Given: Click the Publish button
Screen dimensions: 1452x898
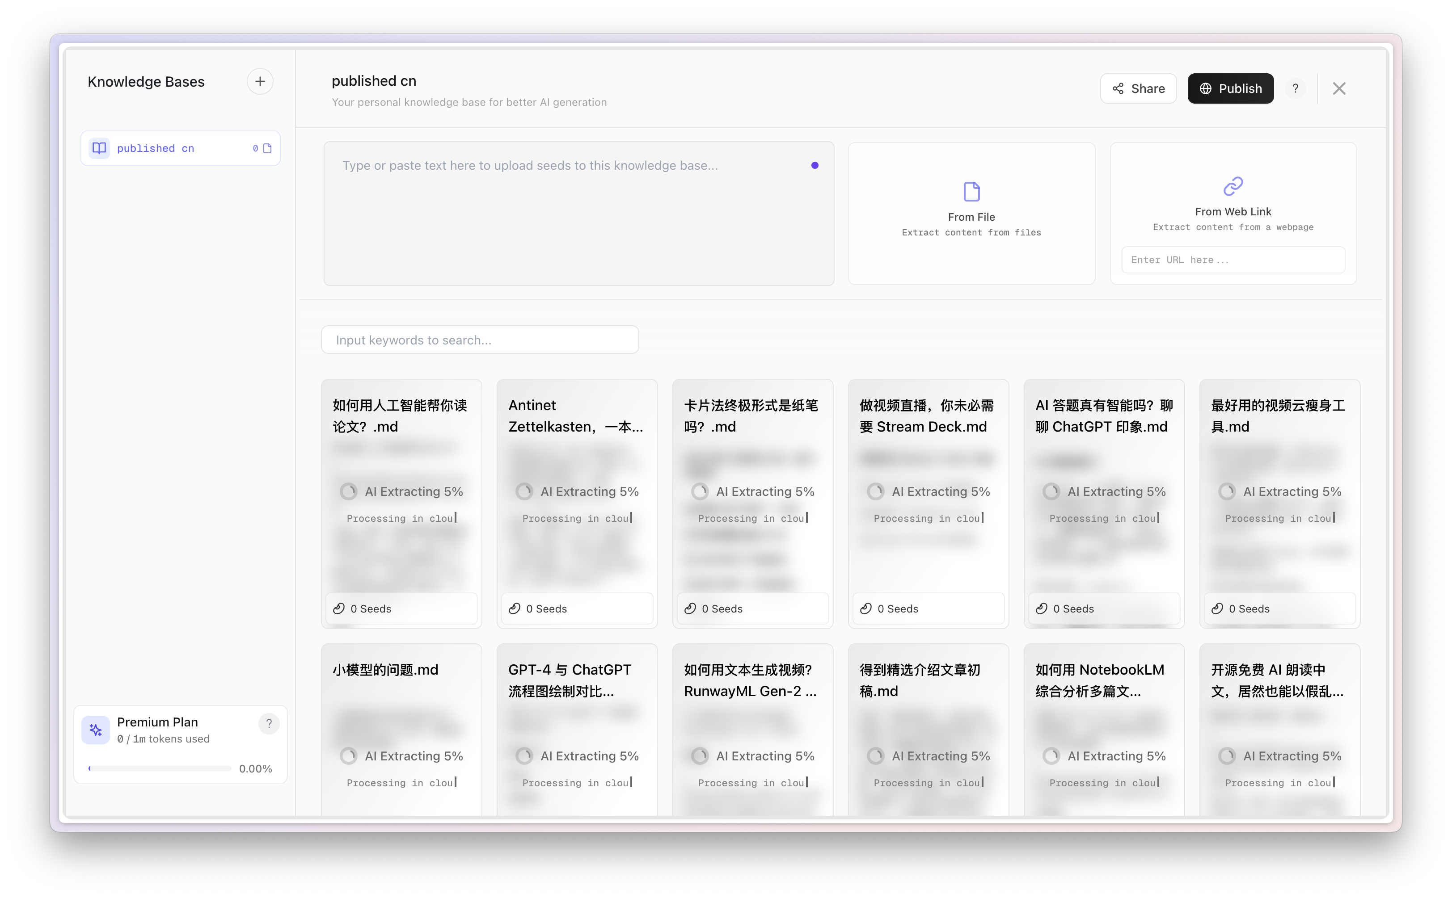Looking at the screenshot, I should coord(1230,88).
